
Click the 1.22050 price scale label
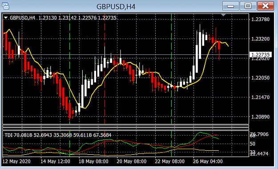(260, 78)
